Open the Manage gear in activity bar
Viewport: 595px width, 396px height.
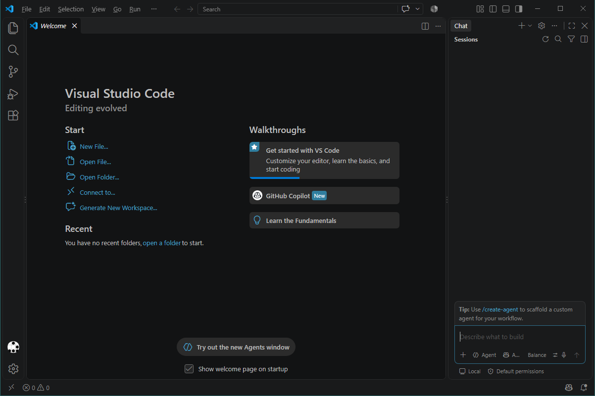point(13,369)
